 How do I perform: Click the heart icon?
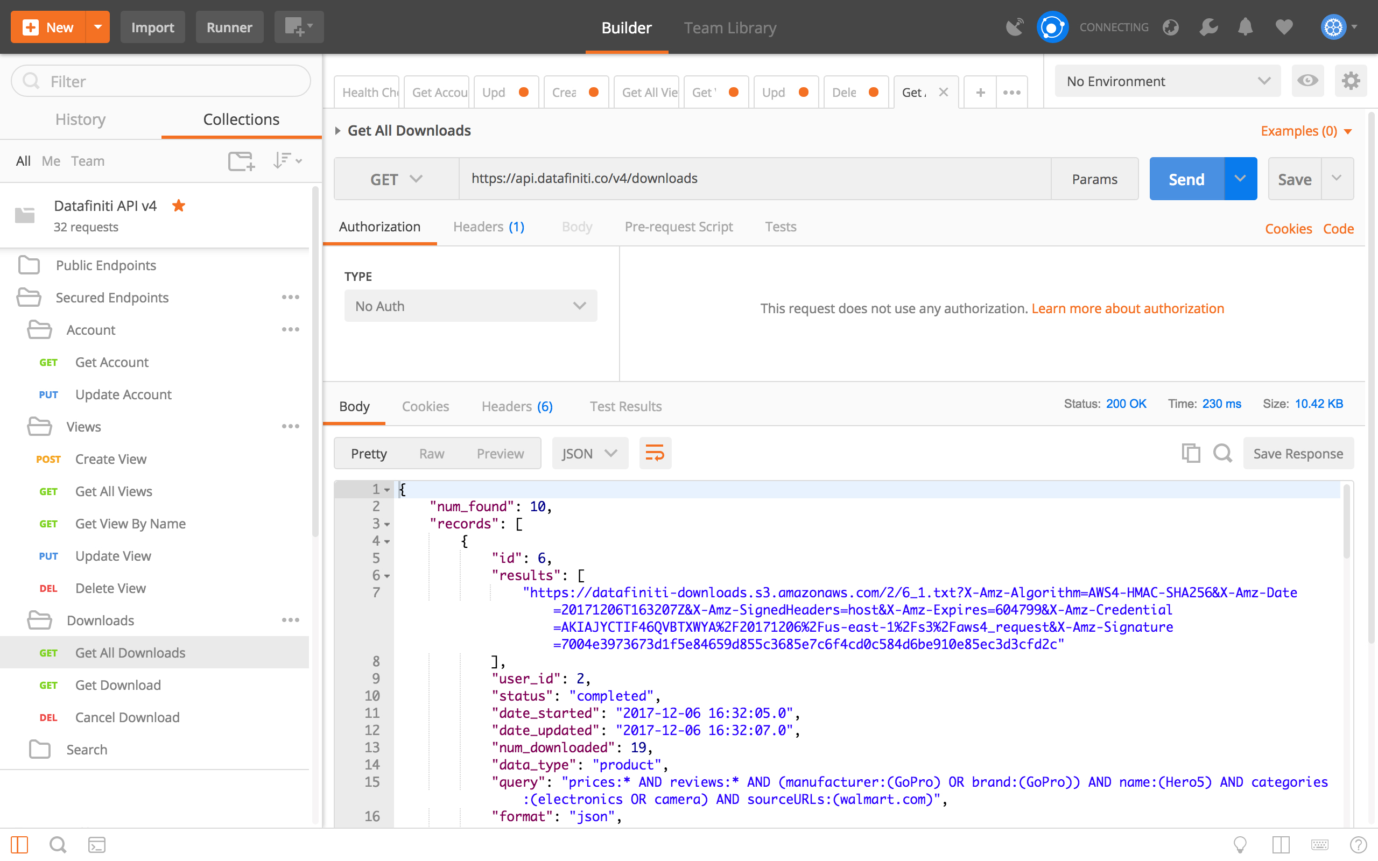pos(1283,27)
